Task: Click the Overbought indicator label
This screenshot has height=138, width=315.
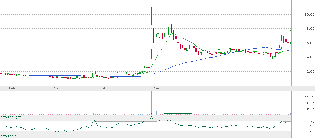Action: point(11,117)
